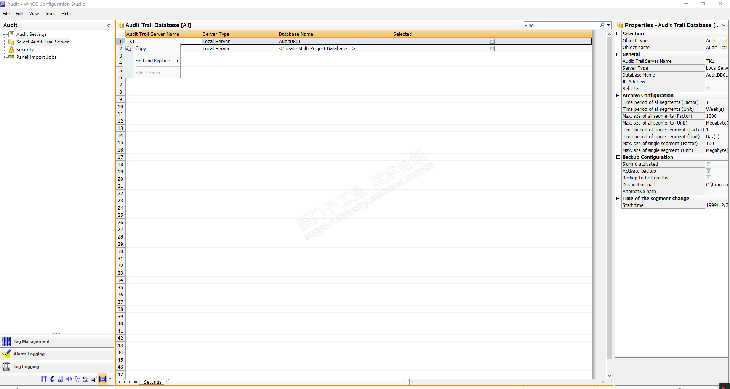
Task: Select Panel Import Jobs in tree
Action: [x=36, y=57]
